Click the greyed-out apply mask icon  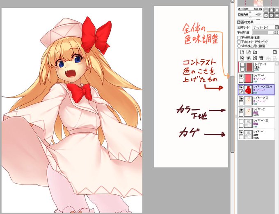click(x=268, y=58)
